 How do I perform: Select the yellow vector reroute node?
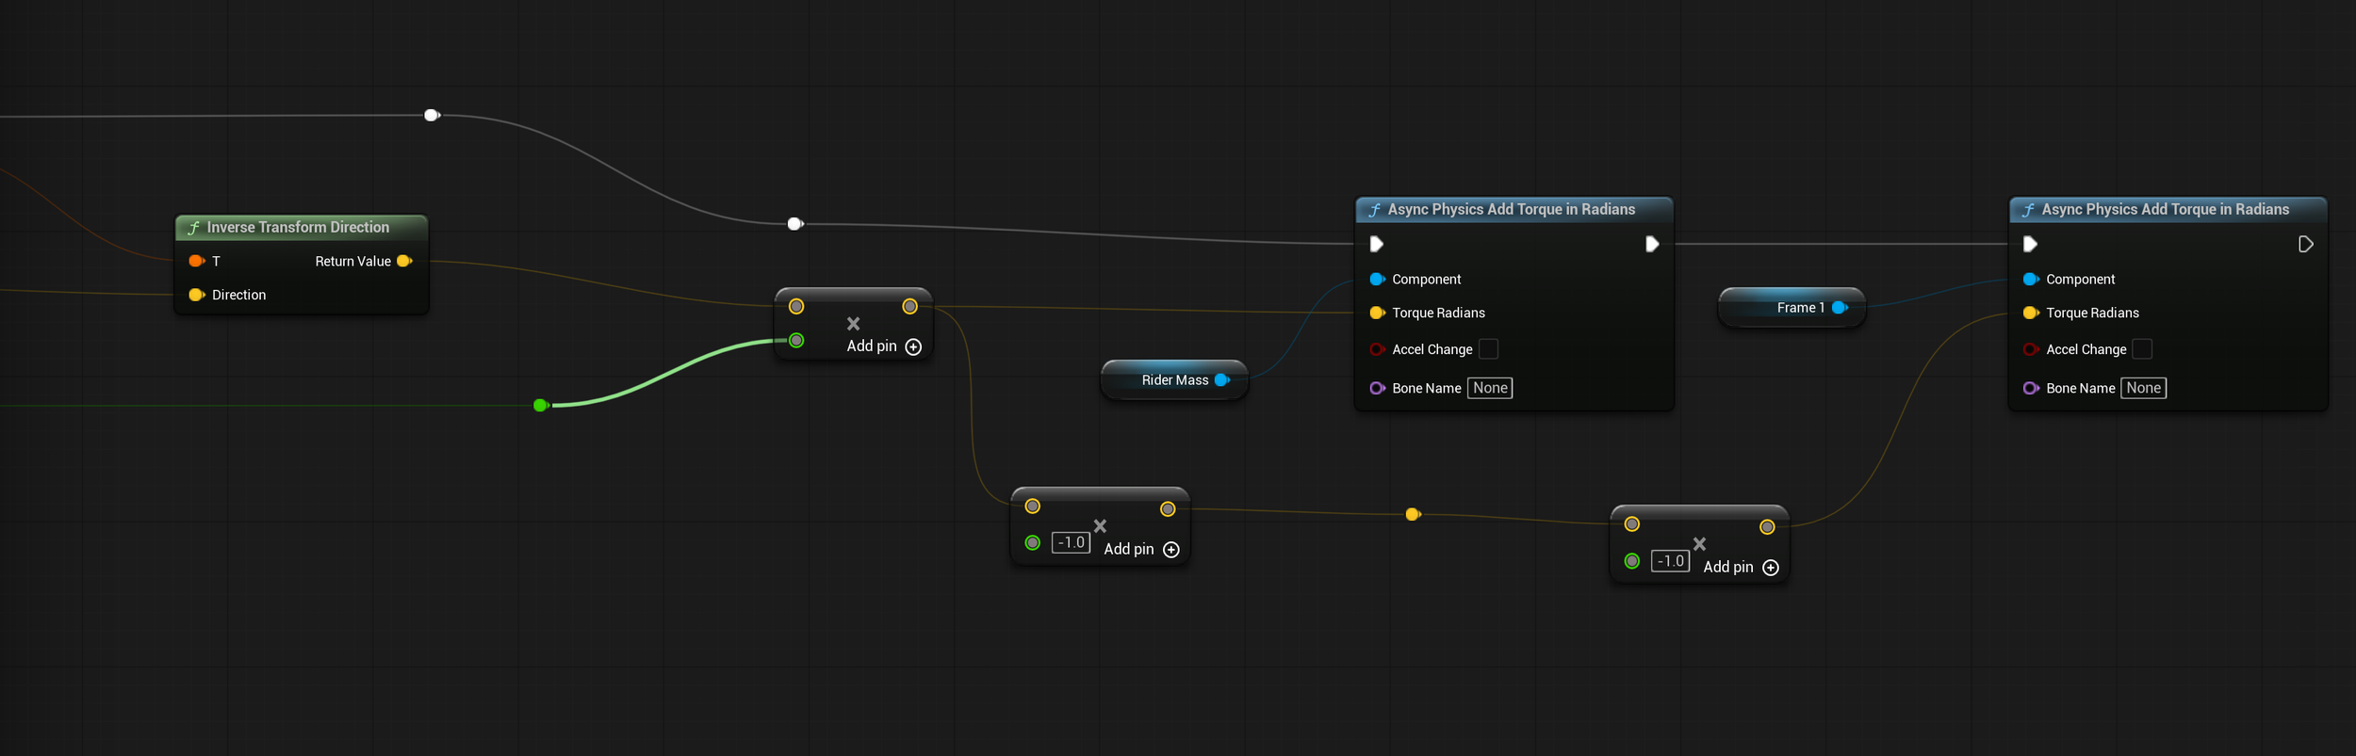[x=1413, y=514]
